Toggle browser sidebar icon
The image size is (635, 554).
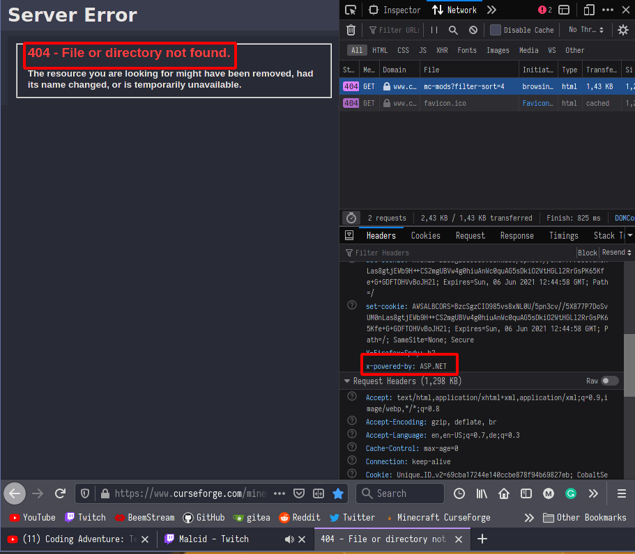click(526, 493)
